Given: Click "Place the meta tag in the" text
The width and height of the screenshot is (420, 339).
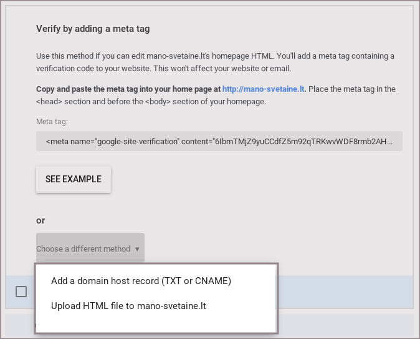Looking at the screenshot, I should (x=352, y=89).
